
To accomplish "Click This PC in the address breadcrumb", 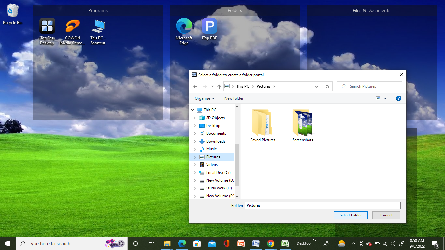I will (243, 86).
